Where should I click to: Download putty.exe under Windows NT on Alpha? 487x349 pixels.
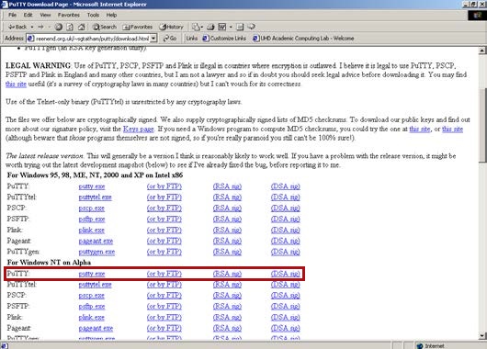pyautogui.click(x=92, y=274)
